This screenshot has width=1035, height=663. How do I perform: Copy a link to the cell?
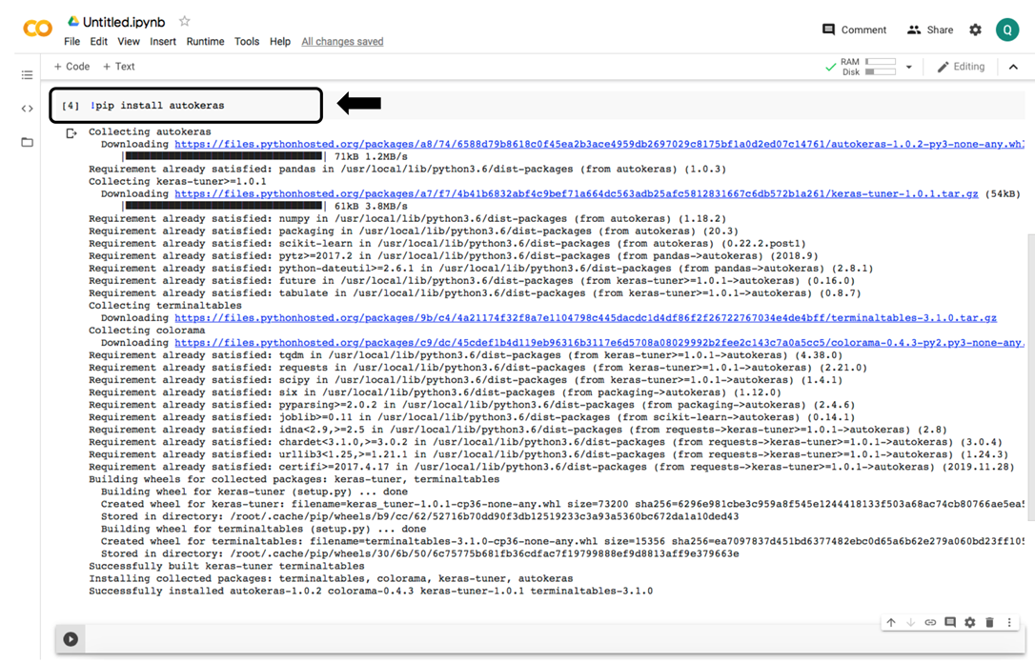coord(930,622)
